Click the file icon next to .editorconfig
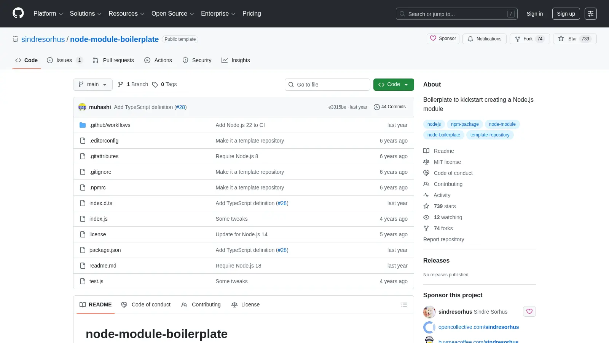This screenshot has height=343, width=609. (x=83, y=141)
